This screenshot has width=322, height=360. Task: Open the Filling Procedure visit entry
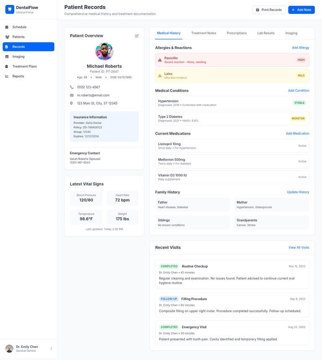(x=232, y=305)
